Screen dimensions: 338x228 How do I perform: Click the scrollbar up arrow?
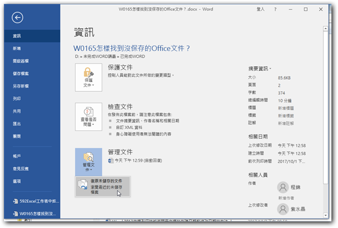326,29
